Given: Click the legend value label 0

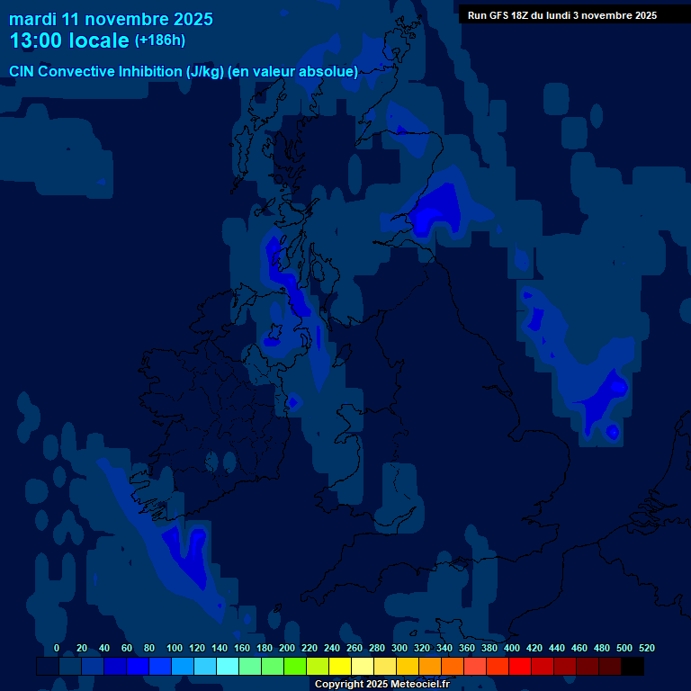Looking at the screenshot, I should click(x=57, y=648).
